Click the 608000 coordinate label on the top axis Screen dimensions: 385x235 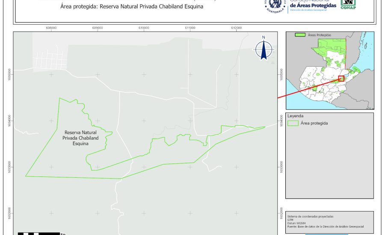tap(51, 28)
